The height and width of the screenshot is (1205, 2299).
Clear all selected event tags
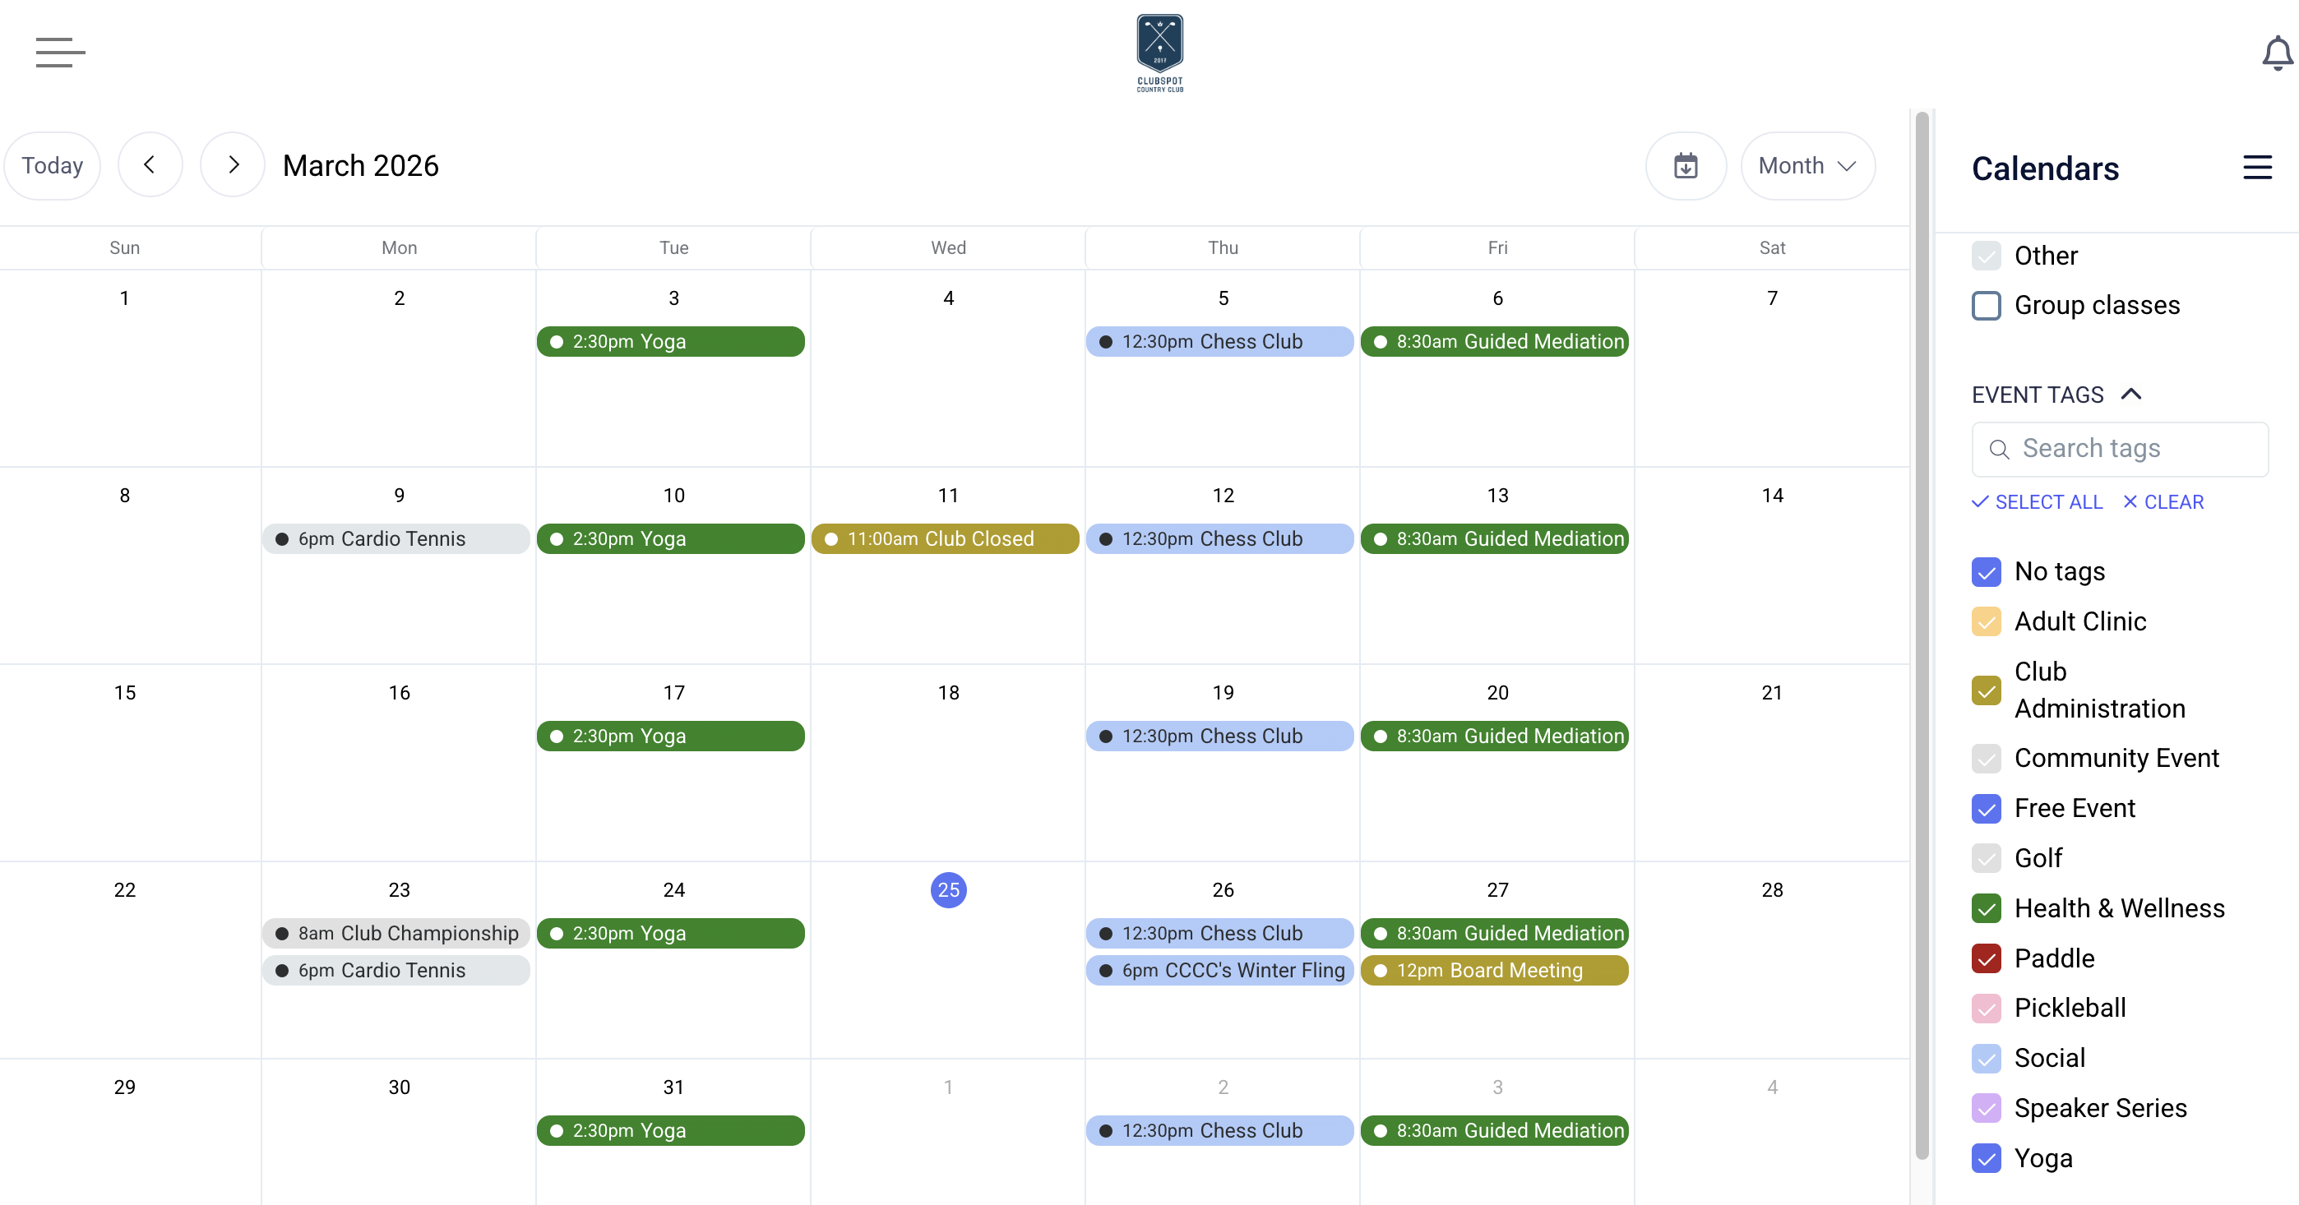pos(2163,502)
